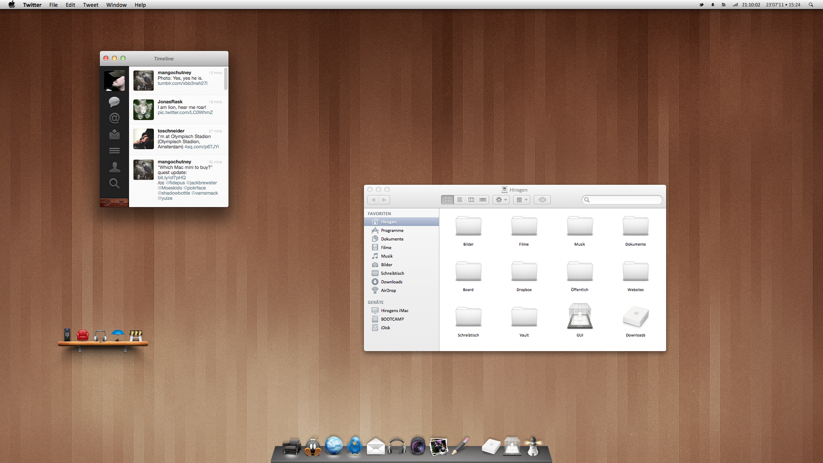
Task: Click the Finder search field
Action: point(622,200)
